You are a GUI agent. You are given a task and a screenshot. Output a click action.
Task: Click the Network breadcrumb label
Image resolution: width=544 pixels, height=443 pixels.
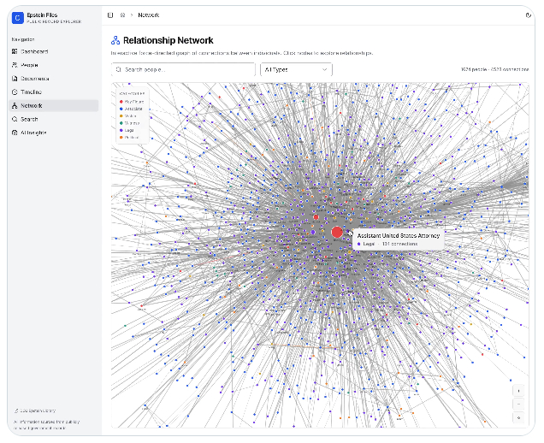[x=149, y=15]
